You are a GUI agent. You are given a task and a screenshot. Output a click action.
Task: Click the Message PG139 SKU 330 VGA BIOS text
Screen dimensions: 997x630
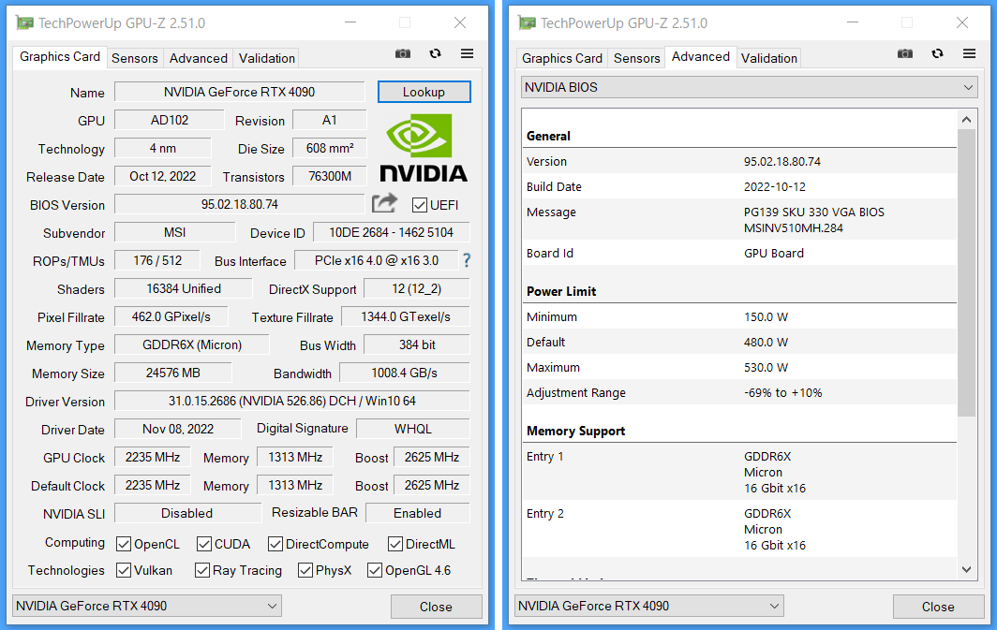[x=814, y=212]
